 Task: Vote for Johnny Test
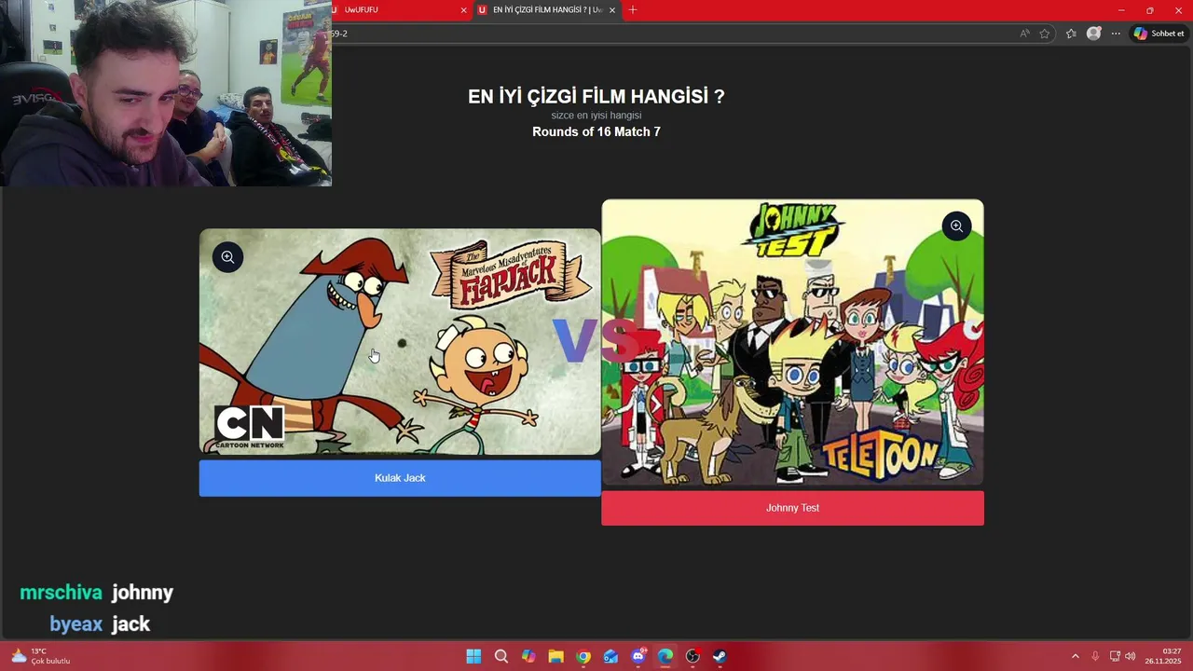pos(792,508)
